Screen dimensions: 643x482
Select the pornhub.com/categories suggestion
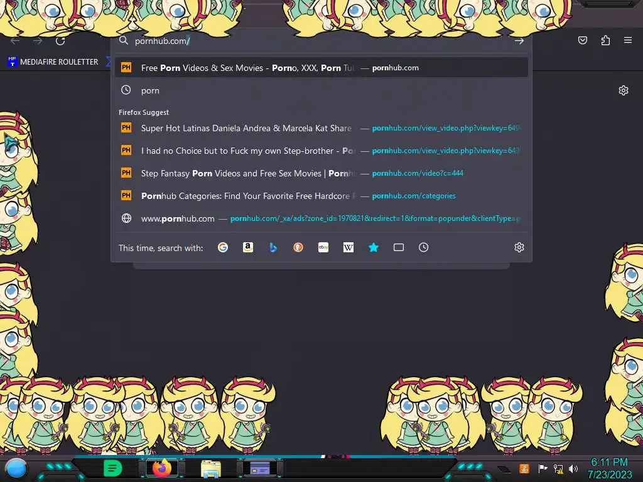point(321,196)
